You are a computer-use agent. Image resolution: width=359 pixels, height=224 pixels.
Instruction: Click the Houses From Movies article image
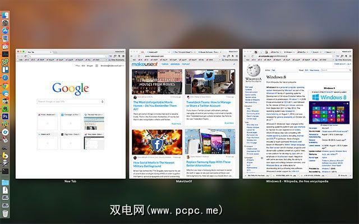tap(157, 82)
